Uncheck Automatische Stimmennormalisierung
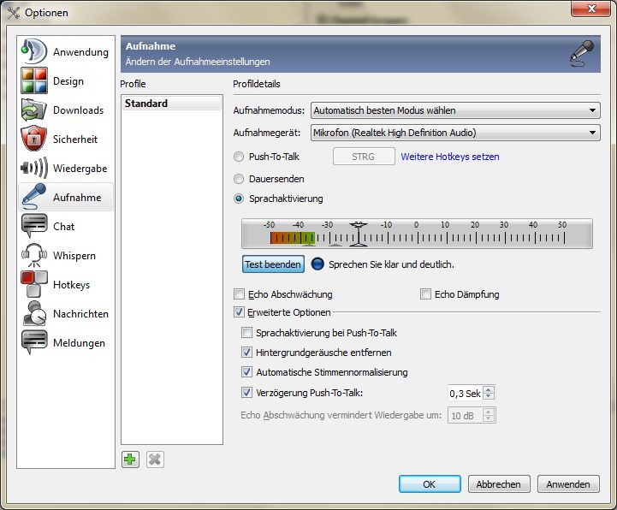Image resolution: width=617 pixels, height=510 pixels. pos(246,372)
